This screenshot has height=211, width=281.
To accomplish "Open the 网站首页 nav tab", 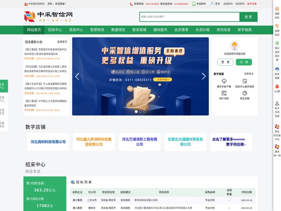I will pos(34,30).
